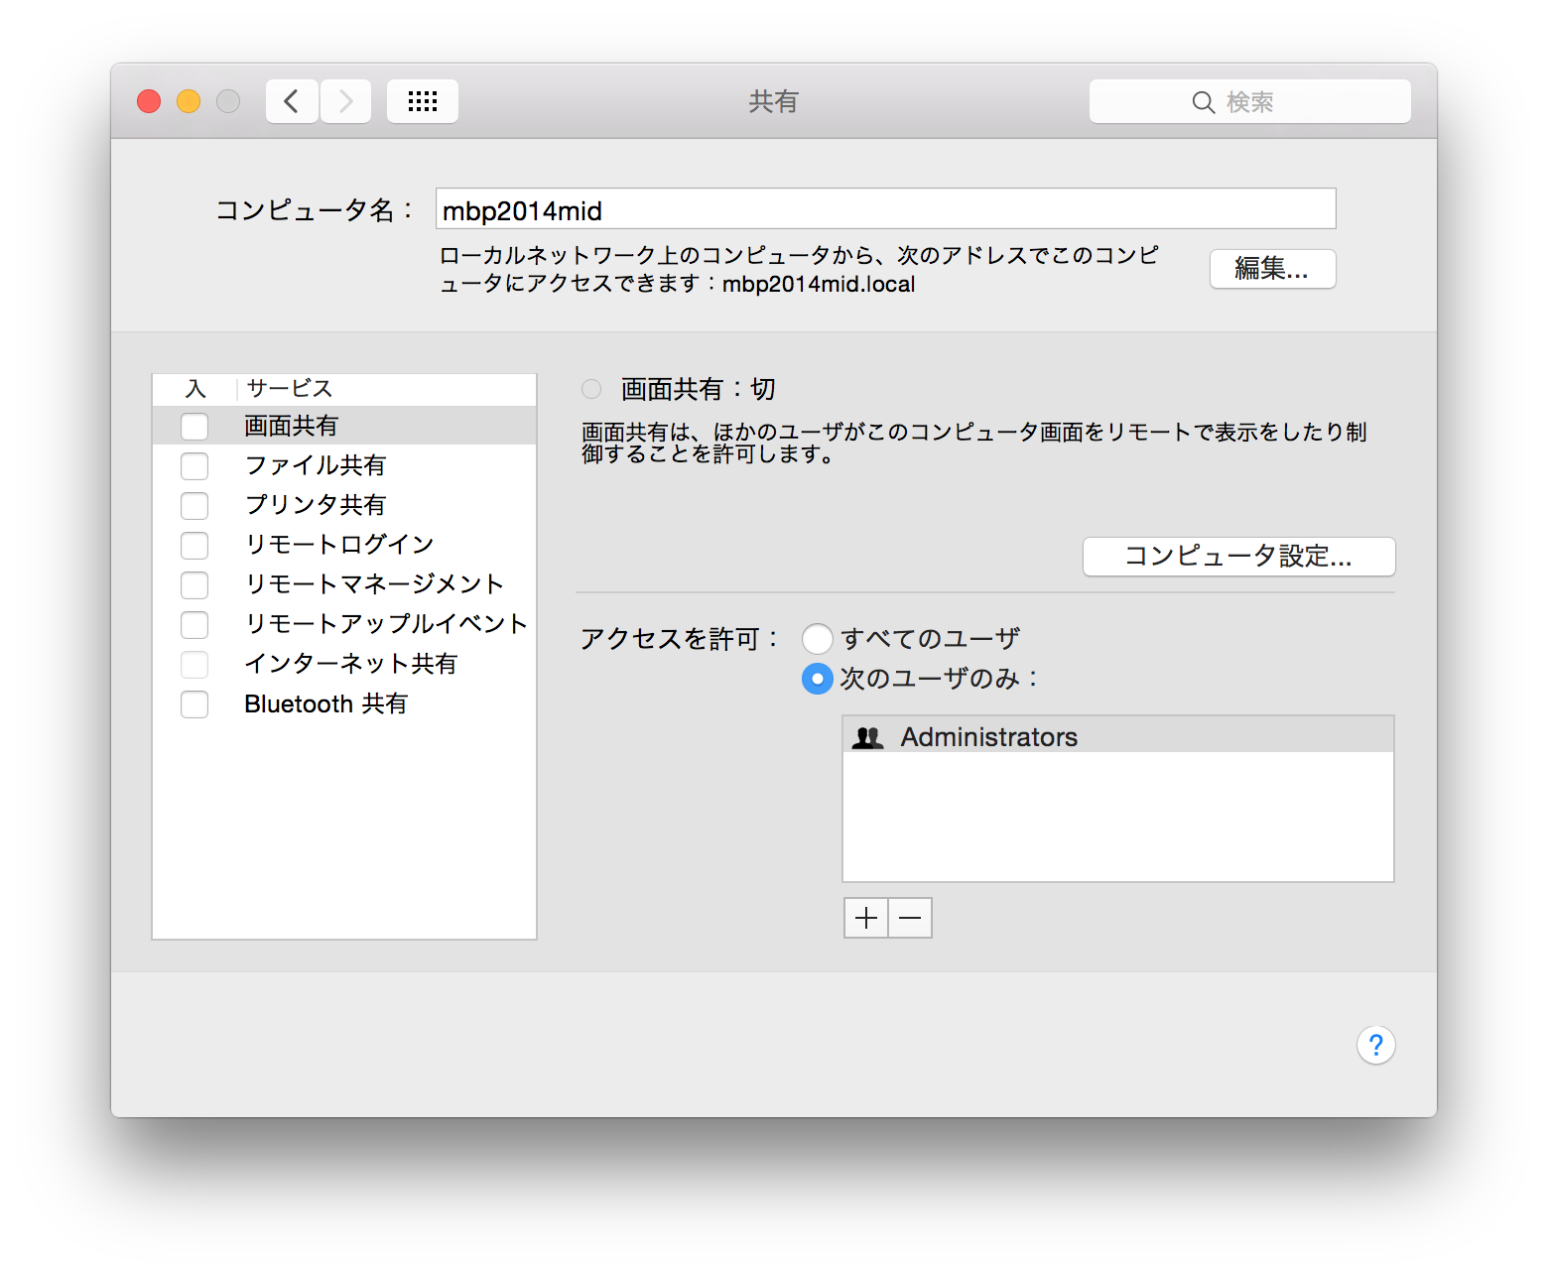Click the forward navigation arrow
Image resolution: width=1548 pixels, height=1276 pixels.
tap(344, 100)
